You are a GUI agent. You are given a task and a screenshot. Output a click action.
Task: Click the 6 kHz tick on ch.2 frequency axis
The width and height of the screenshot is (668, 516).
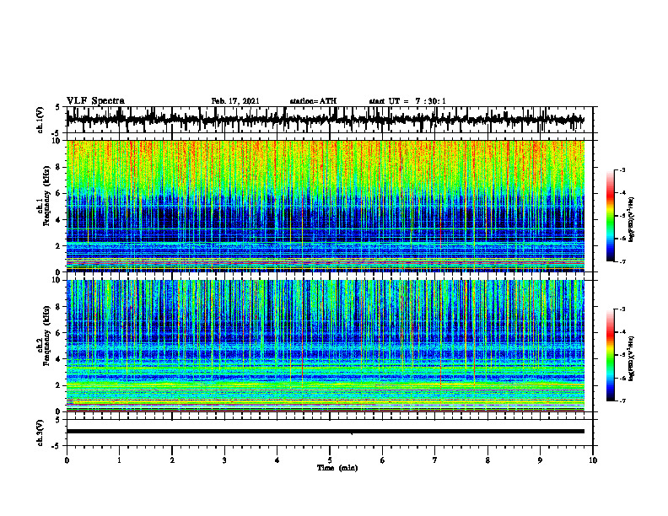pos(58,333)
